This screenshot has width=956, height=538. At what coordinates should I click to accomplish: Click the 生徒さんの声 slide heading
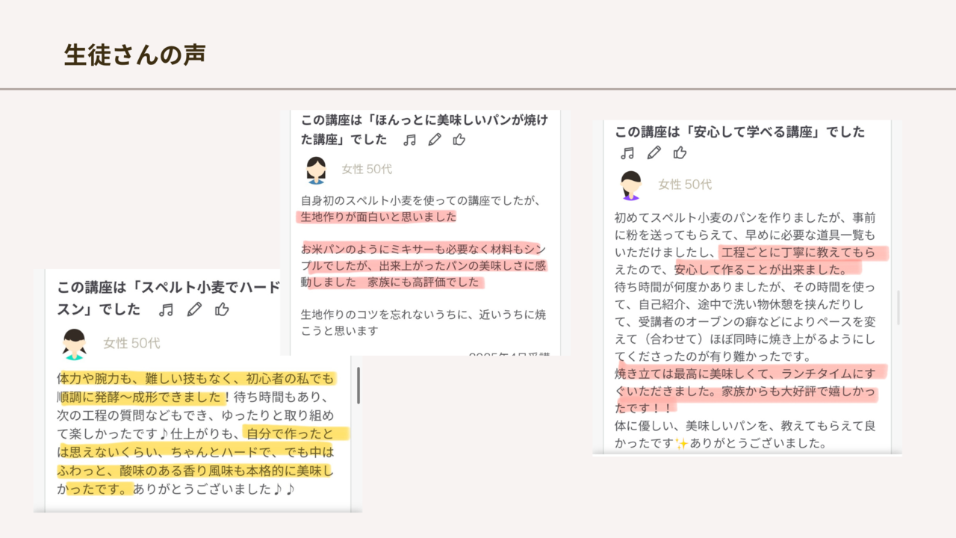pyautogui.click(x=134, y=55)
